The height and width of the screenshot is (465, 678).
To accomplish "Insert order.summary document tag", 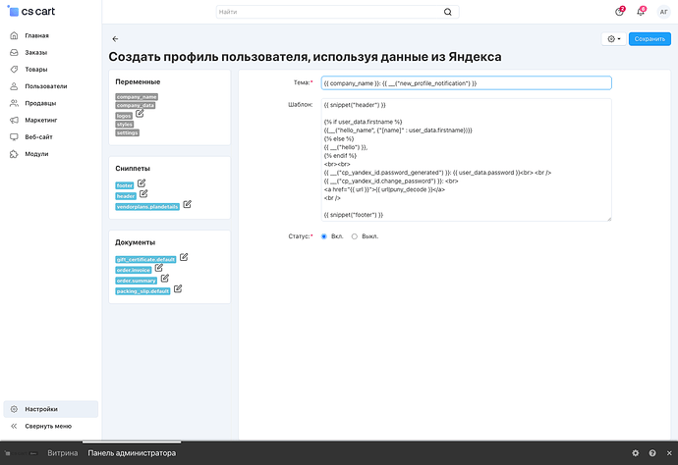I will click(137, 281).
